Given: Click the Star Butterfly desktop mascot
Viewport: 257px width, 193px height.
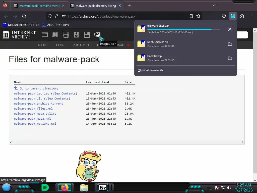Looking at the screenshot, I should (89, 166).
